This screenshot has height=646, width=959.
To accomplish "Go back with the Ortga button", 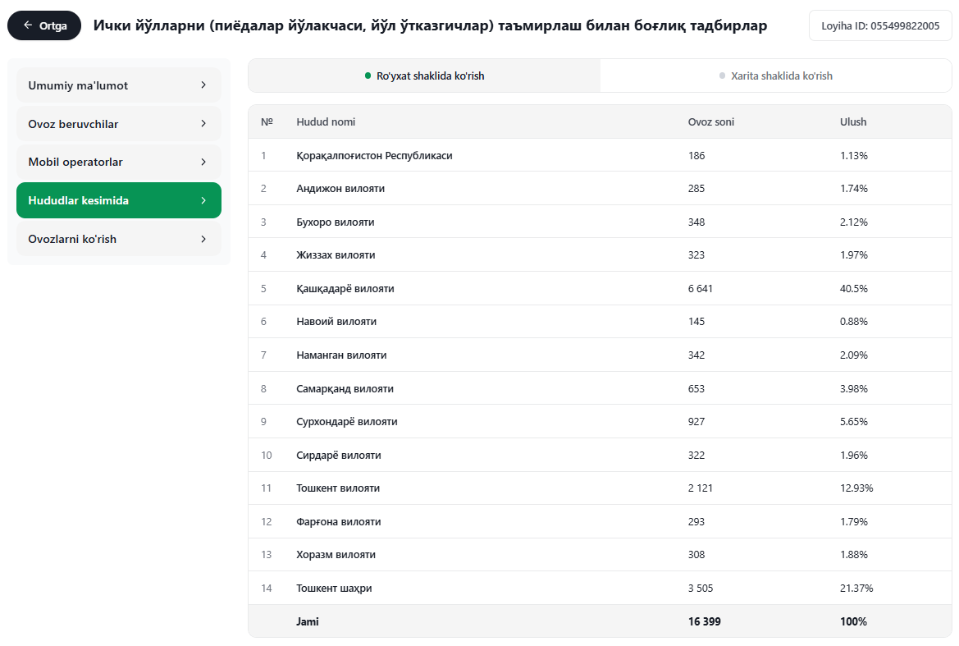I will [44, 25].
